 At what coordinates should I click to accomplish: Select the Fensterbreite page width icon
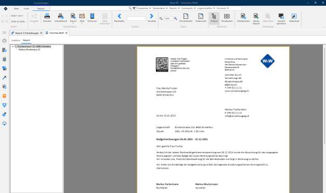click(x=186, y=16)
